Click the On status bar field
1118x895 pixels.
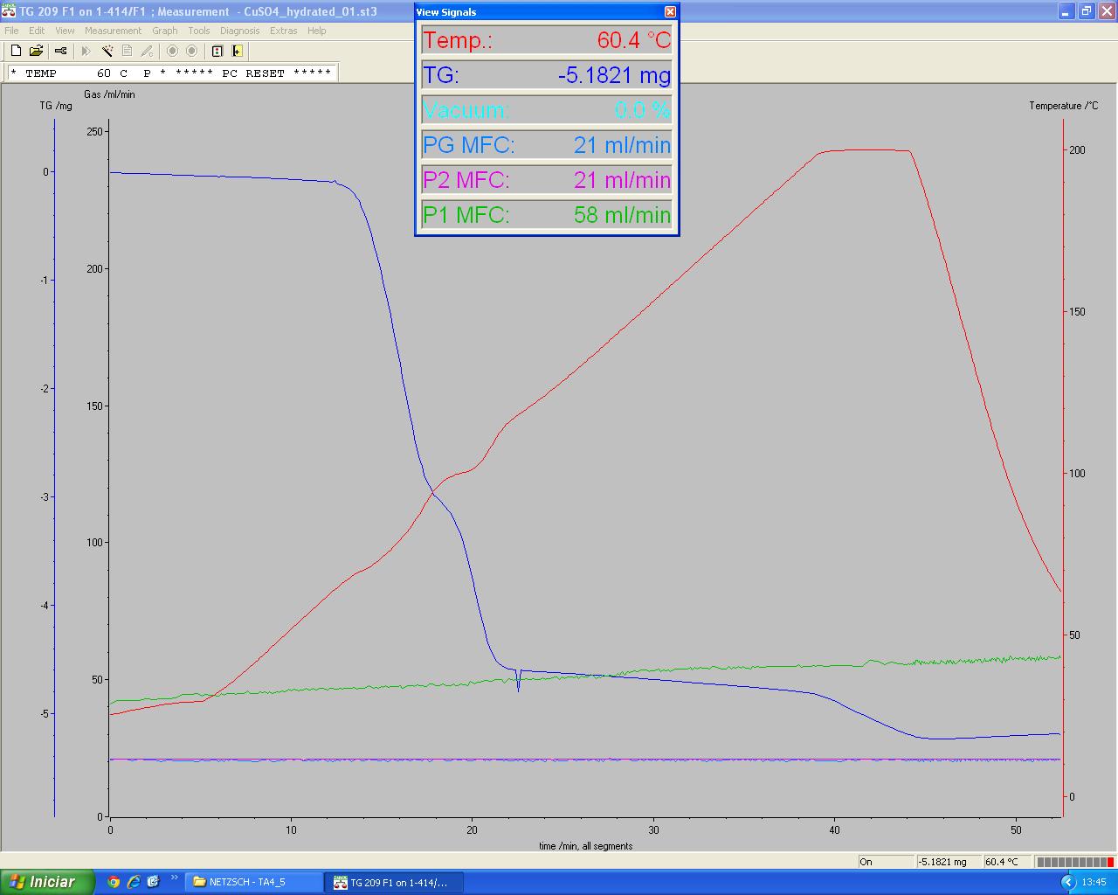[885, 862]
